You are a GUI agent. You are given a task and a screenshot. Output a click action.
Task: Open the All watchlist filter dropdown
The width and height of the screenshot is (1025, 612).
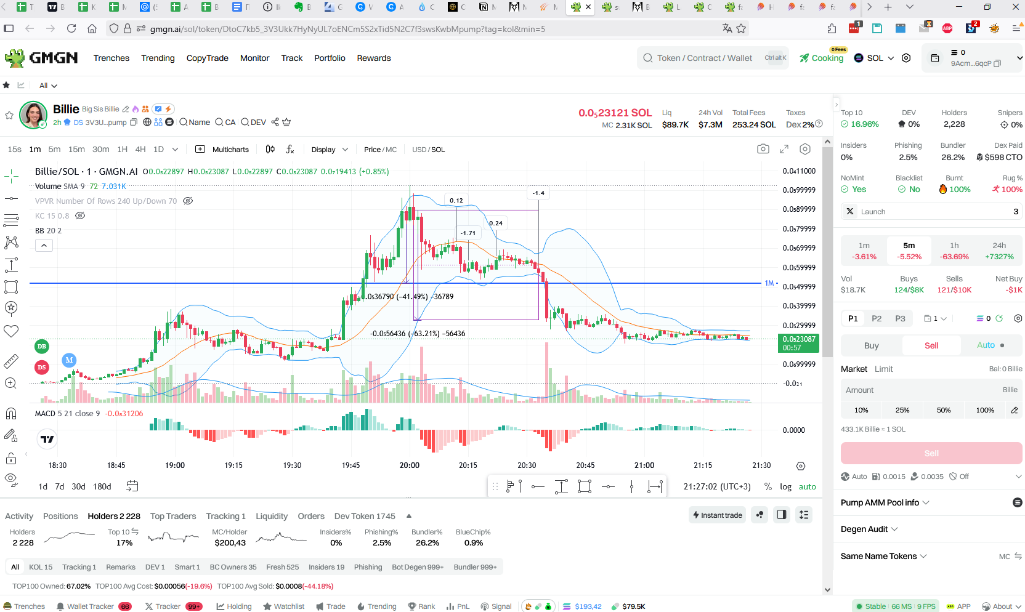(48, 86)
